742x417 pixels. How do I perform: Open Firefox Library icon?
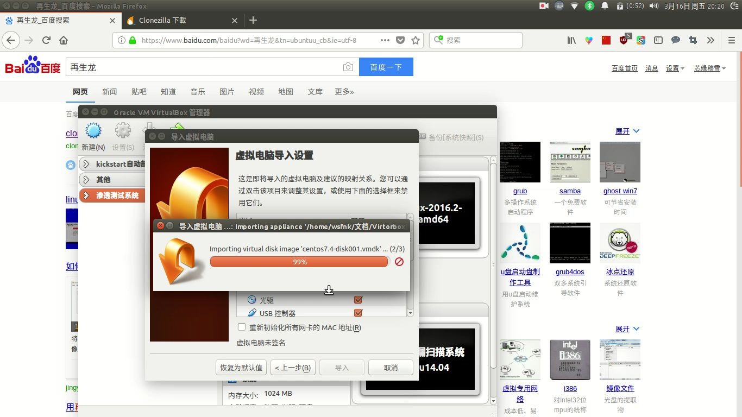[x=571, y=40]
